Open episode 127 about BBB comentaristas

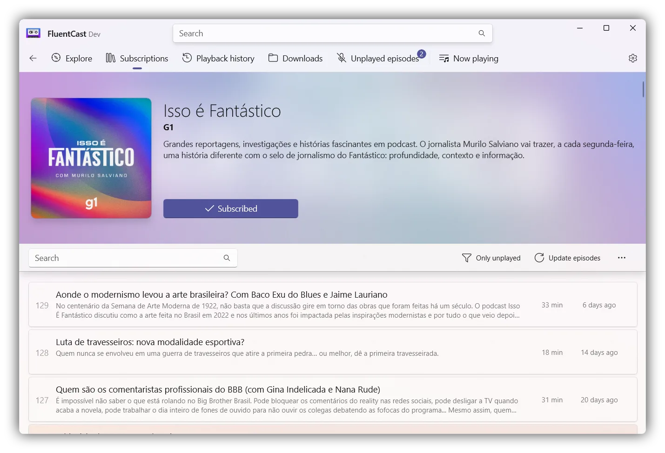(x=333, y=400)
